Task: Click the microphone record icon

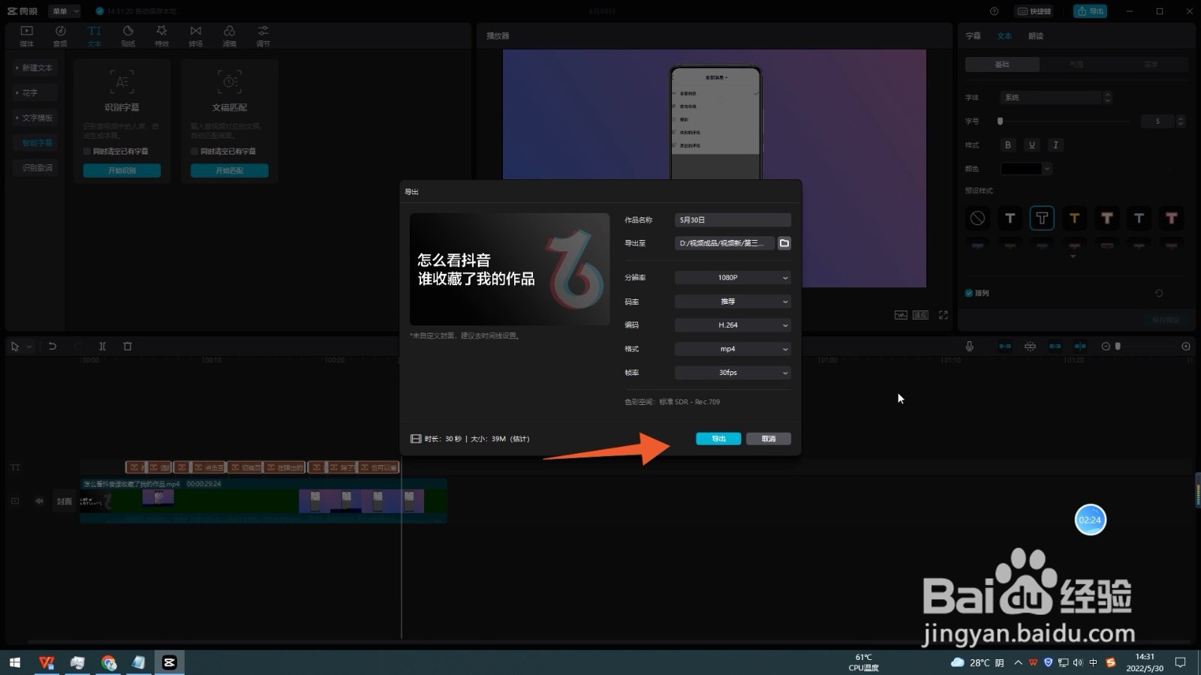Action: click(x=970, y=346)
